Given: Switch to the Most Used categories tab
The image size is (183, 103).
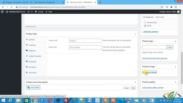Looking at the screenshot, I should pos(160,17).
